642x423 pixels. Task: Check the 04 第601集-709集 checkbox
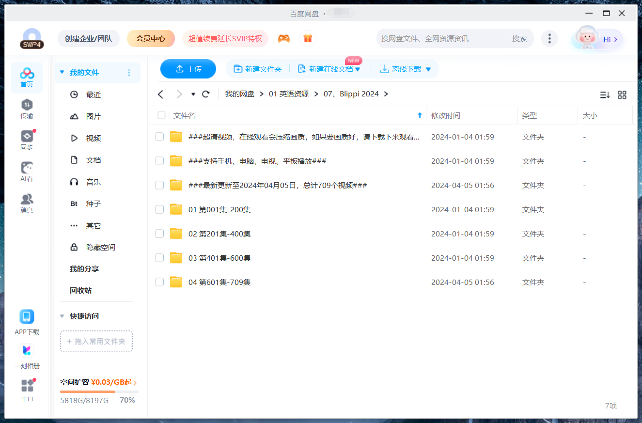[159, 282]
